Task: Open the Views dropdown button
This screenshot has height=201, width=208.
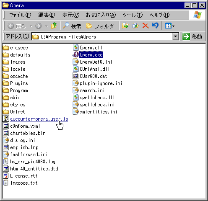Action: pos(170,26)
